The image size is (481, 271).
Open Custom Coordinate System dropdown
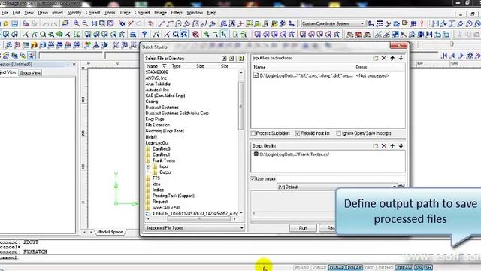click(x=362, y=23)
